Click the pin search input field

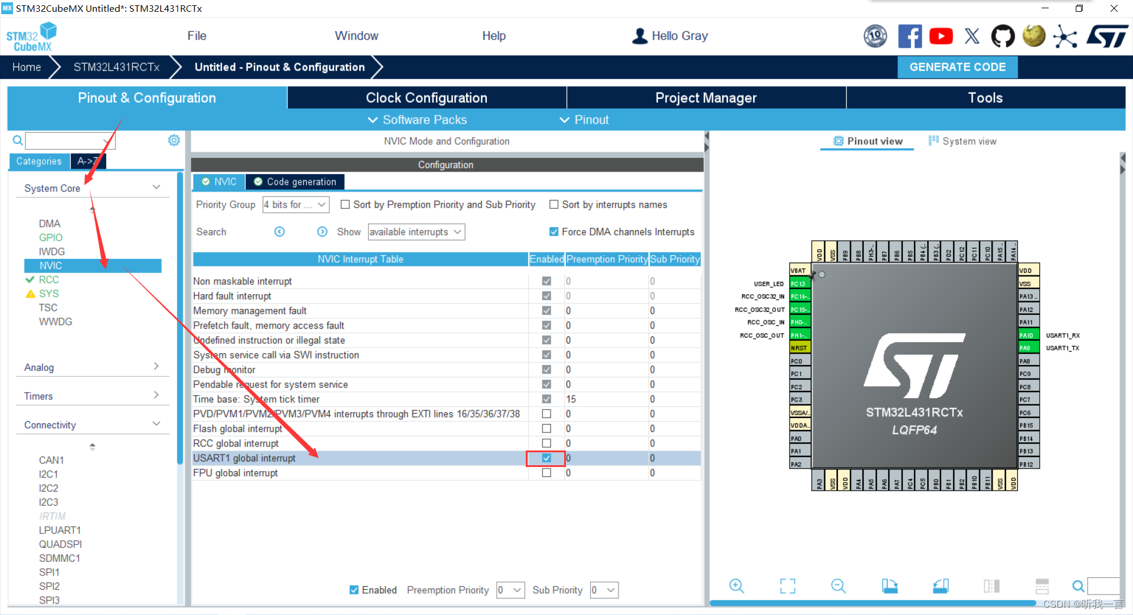[1103, 586]
